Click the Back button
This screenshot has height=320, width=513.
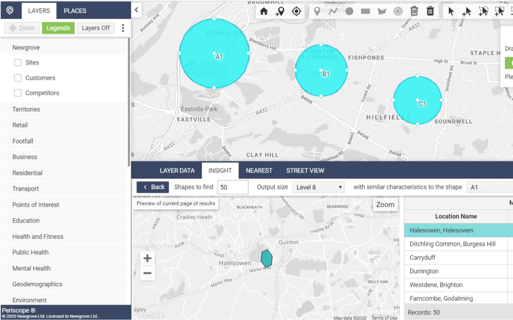(x=153, y=187)
